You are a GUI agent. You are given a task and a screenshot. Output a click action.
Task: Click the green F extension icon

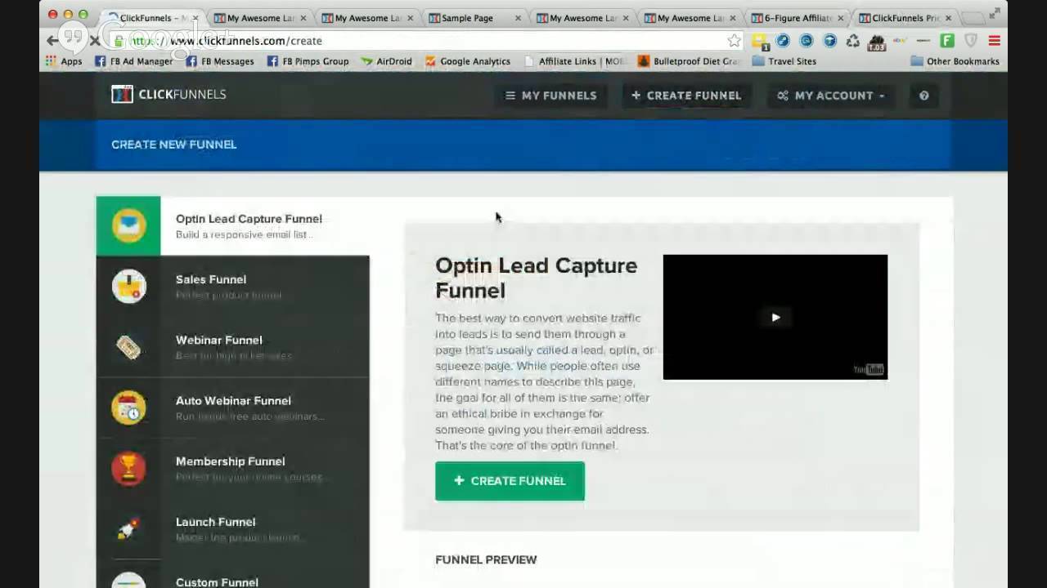(x=947, y=41)
